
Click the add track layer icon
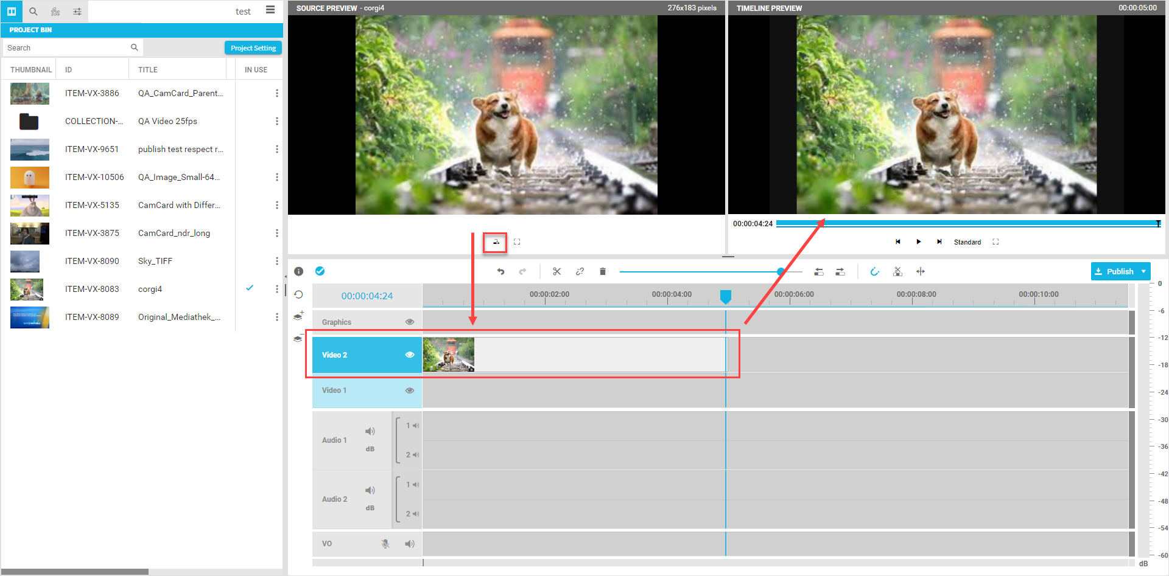298,316
